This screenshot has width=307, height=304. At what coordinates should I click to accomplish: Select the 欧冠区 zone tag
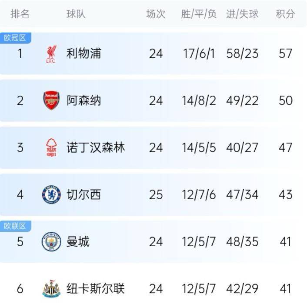[15, 38]
